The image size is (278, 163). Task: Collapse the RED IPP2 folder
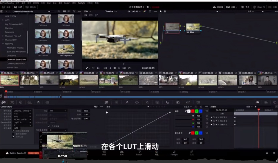3,44
